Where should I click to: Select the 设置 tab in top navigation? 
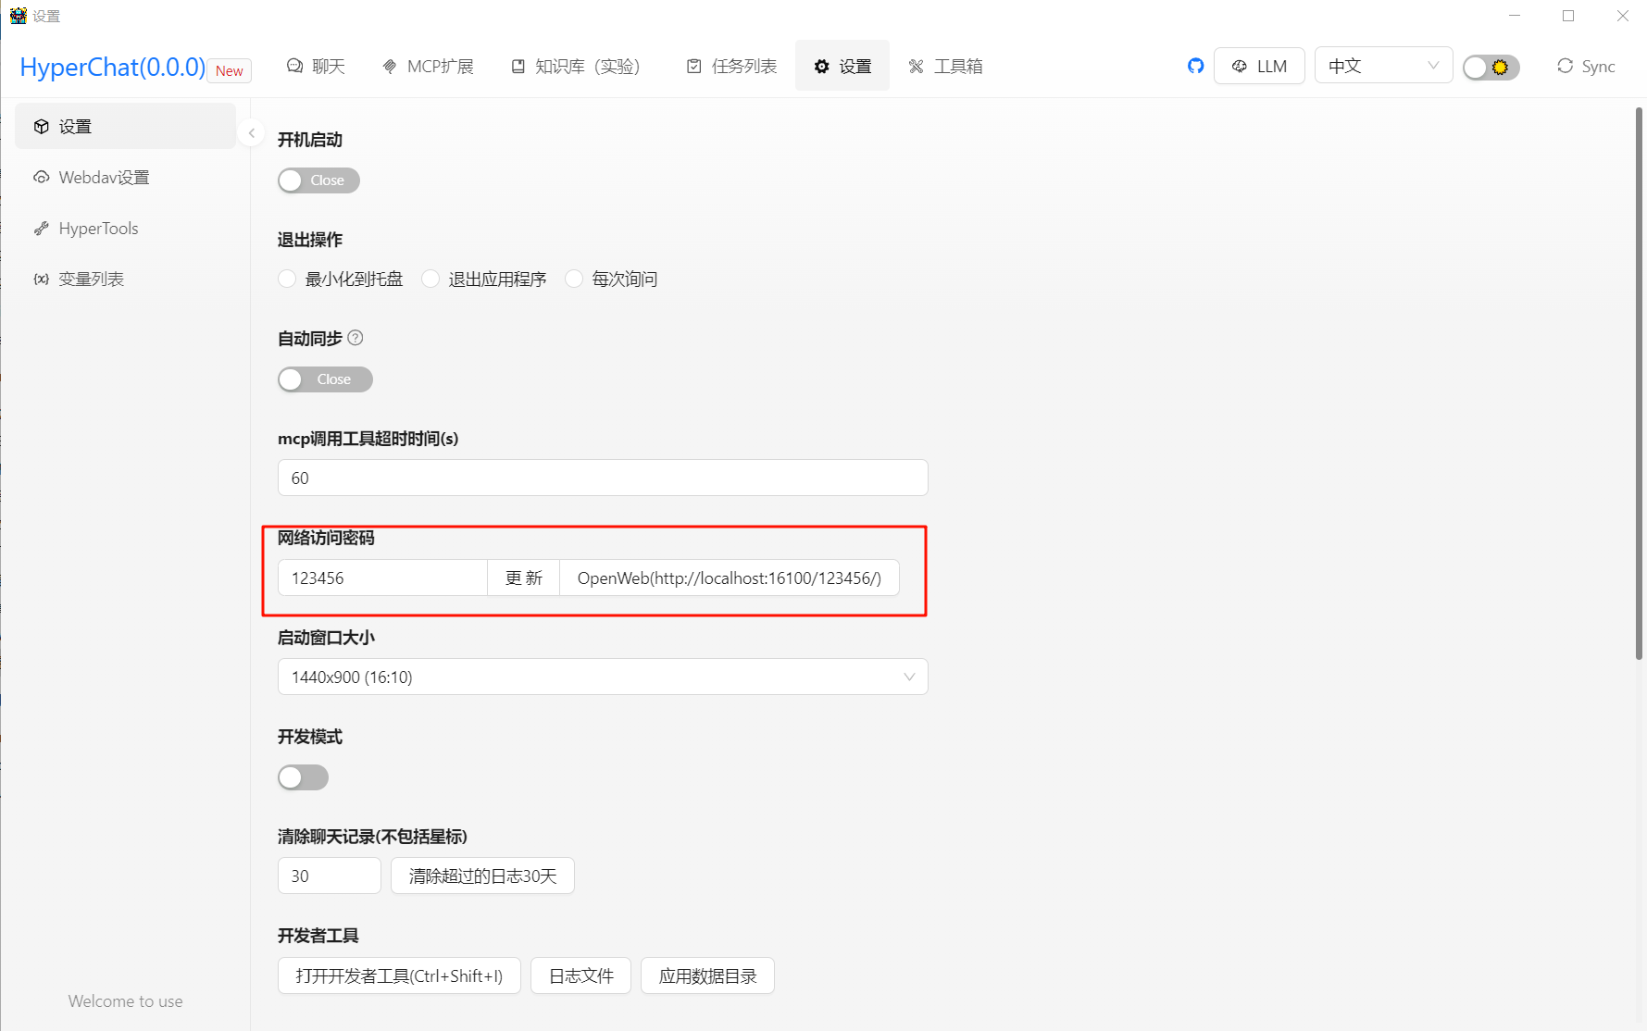tap(842, 66)
